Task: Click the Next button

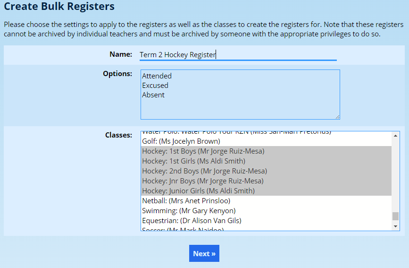Action: point(204,253)
